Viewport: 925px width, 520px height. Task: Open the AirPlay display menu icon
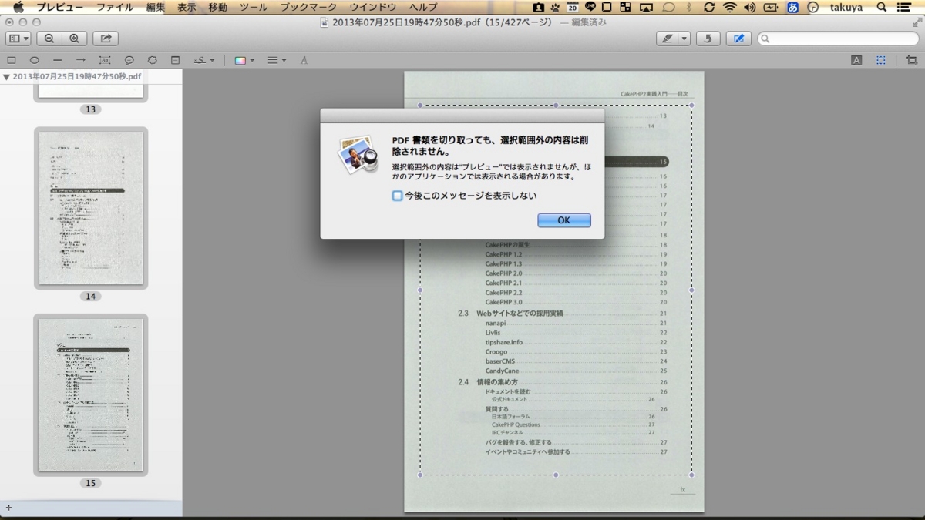coord(646,7)
